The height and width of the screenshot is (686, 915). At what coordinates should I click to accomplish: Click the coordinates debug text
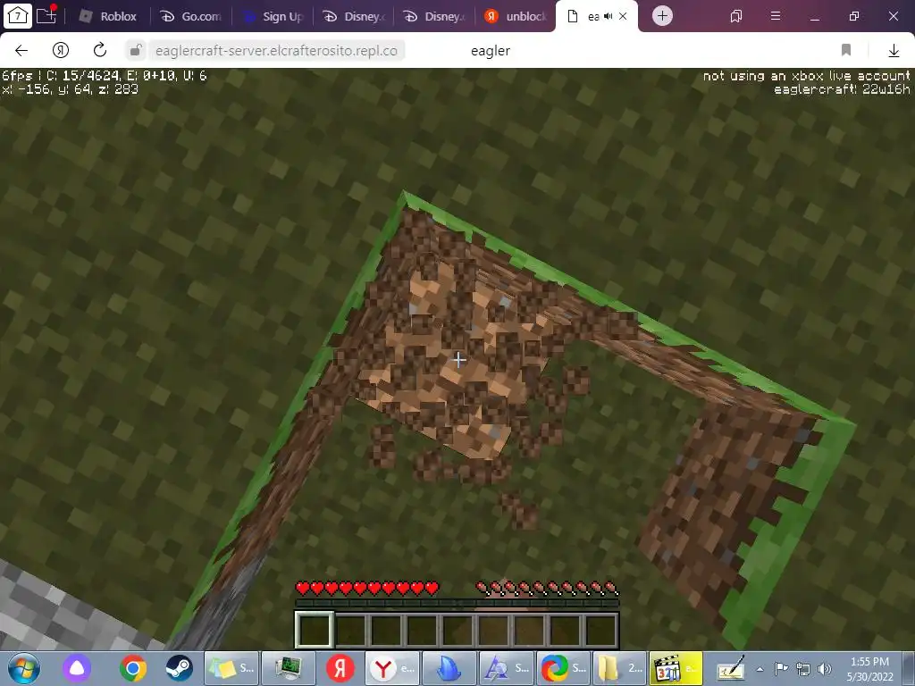70,89
